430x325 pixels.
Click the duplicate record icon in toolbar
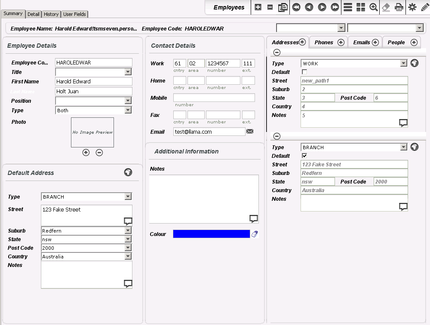(x=283, y=7)
